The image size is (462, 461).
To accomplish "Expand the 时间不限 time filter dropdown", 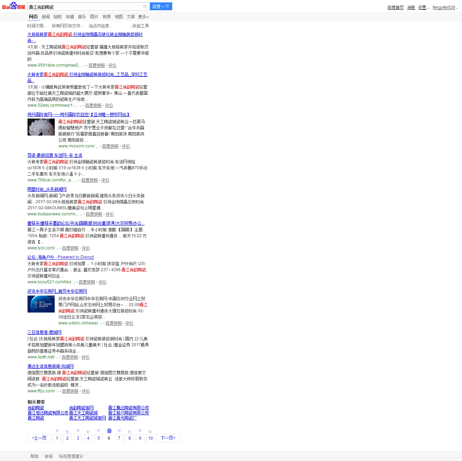I will (x=37, y=26).
